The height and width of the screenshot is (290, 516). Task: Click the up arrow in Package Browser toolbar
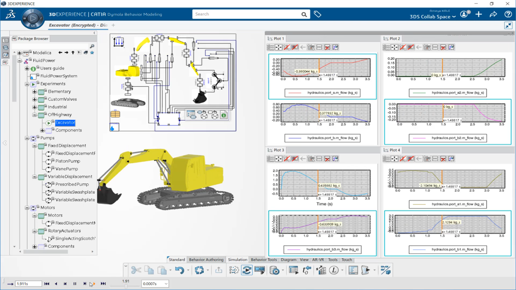[x=73, y=52]
